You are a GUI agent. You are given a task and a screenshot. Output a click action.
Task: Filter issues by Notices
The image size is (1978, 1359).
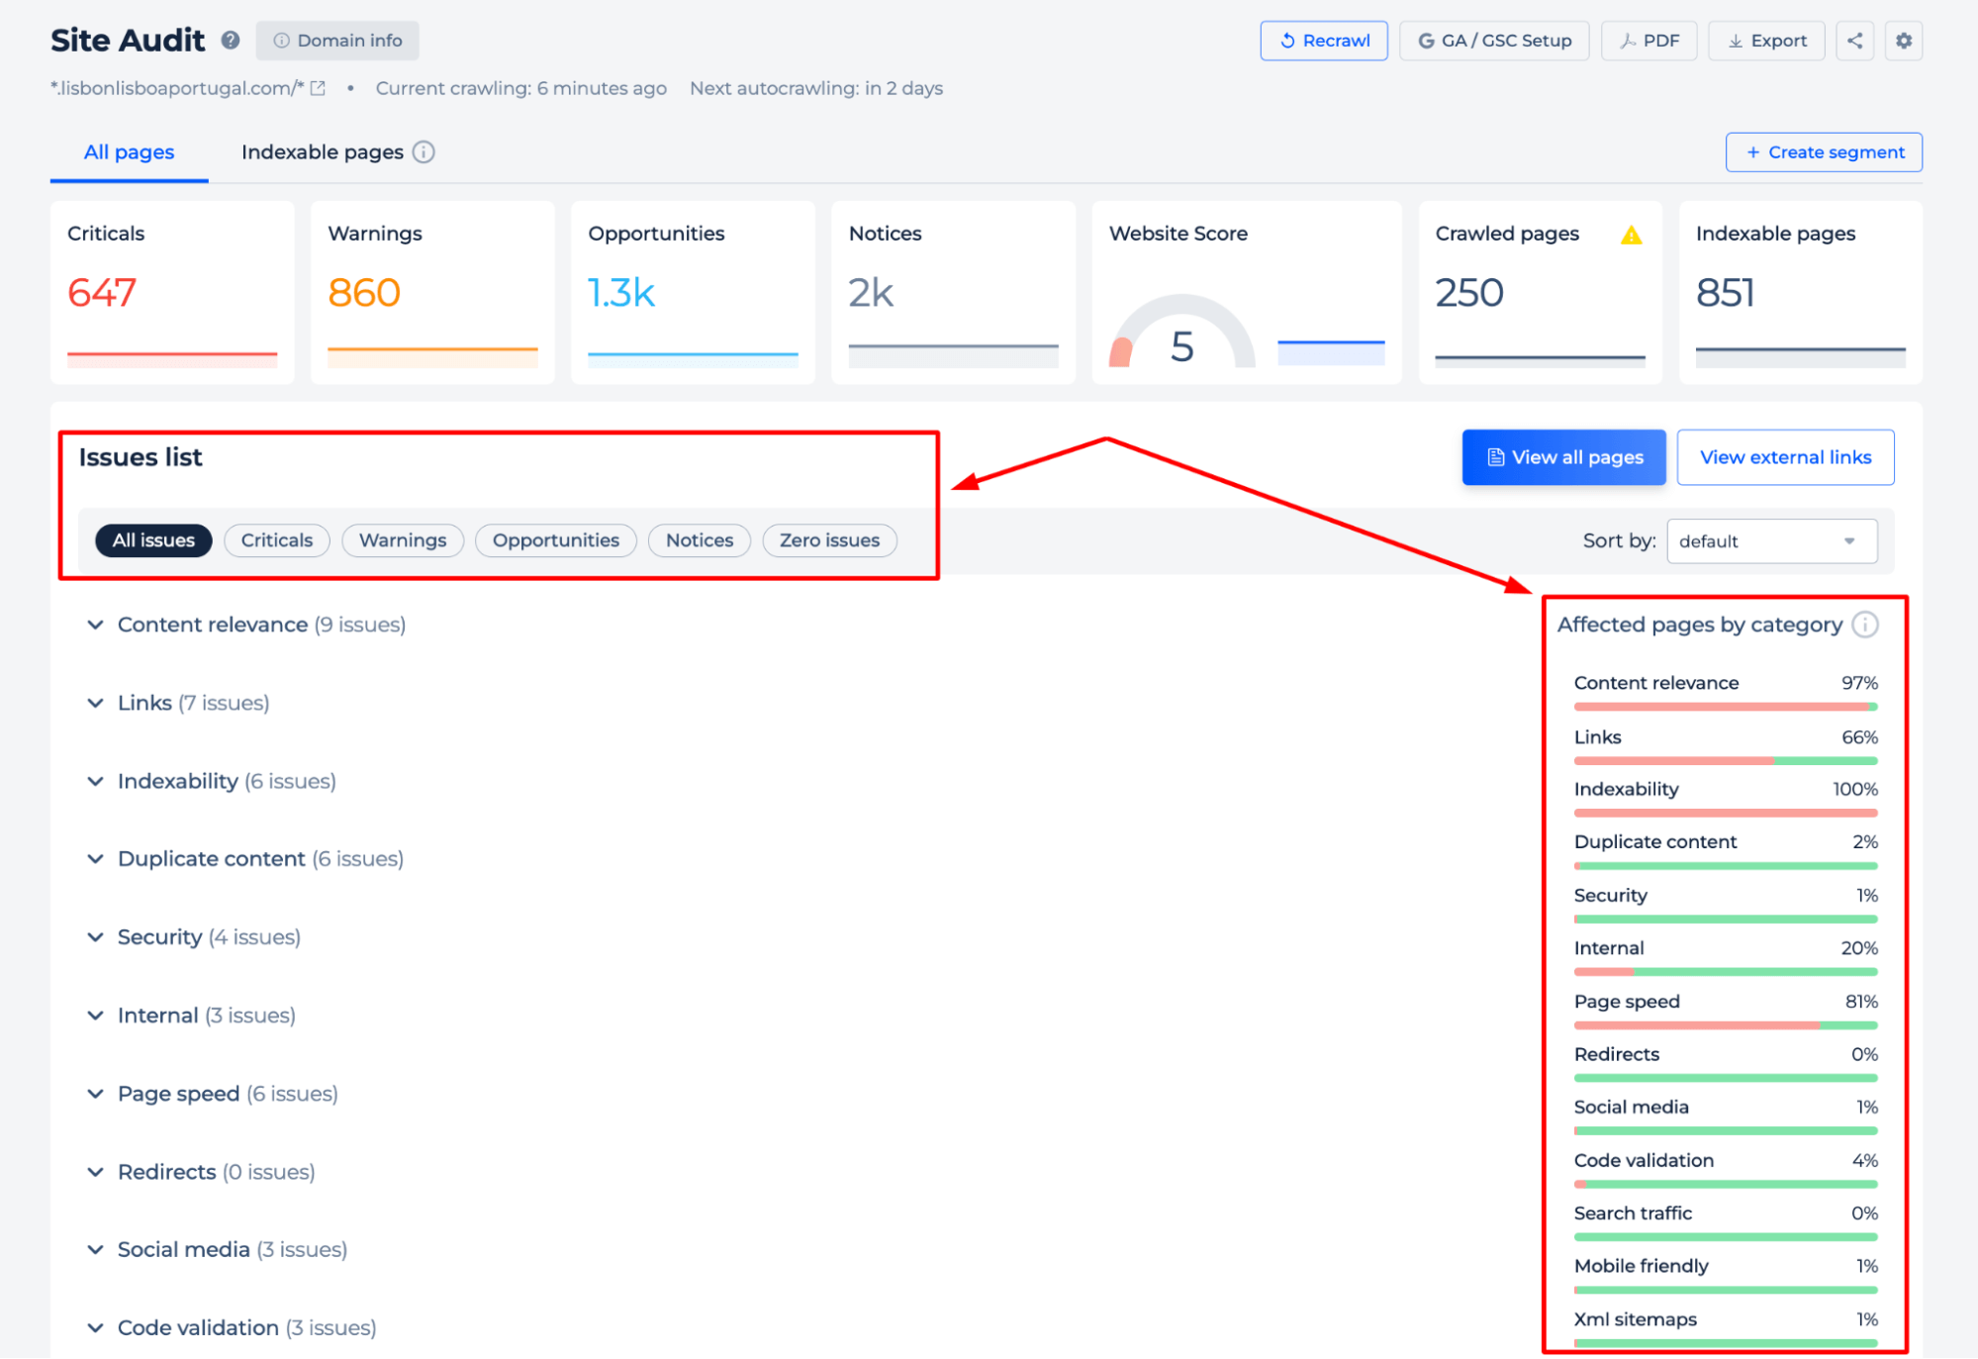[x=700, y=540]
